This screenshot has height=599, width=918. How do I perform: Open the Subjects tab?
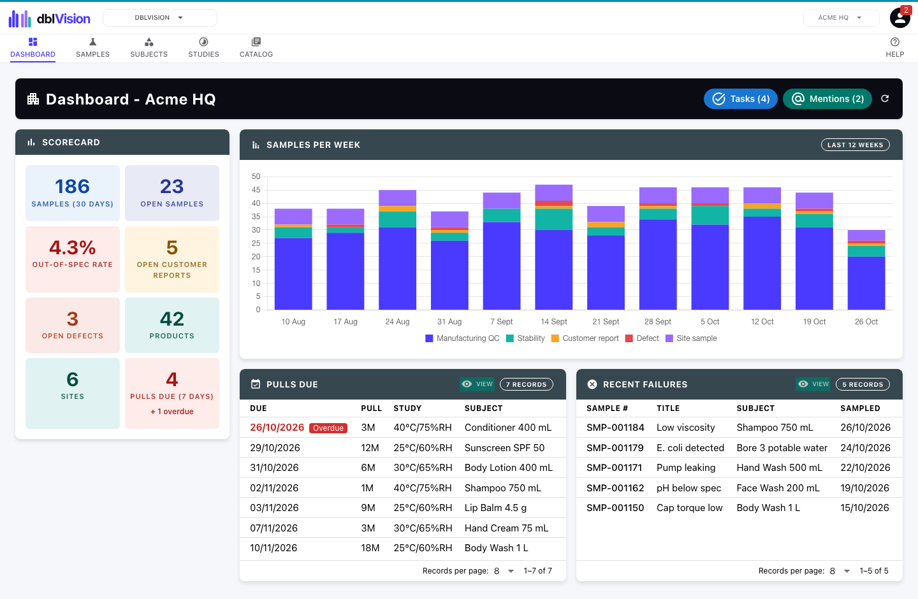pos(149,48)
